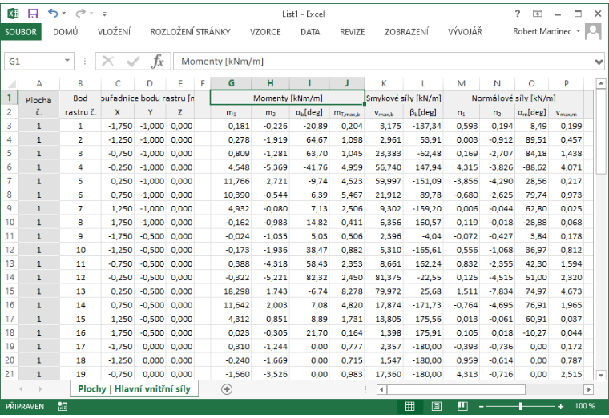Image resolution: width=609 pixels, height=418 pixels.
Task: Cancel the formula entry X icon
Action: point(107,62)
